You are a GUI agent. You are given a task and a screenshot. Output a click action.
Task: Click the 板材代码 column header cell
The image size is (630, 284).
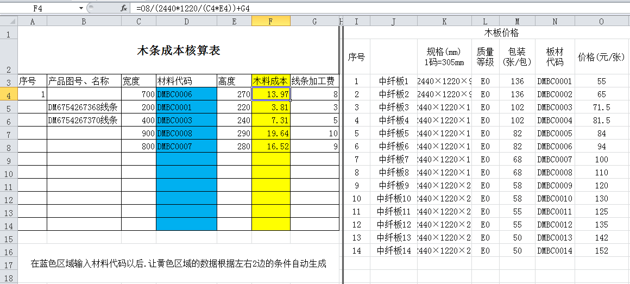click(555, 56)
